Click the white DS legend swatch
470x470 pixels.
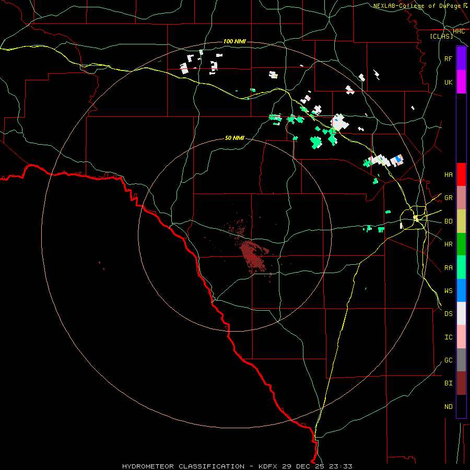461,313
